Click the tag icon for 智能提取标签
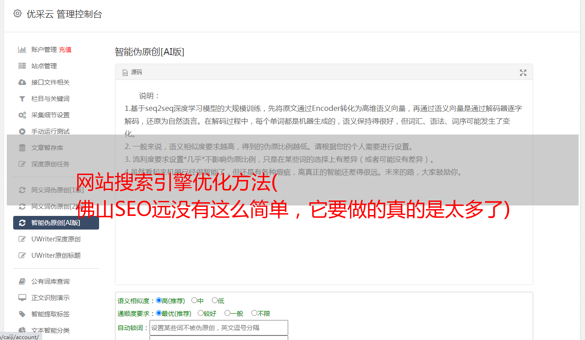Screen dimensions: 585x340 point(22,314)
